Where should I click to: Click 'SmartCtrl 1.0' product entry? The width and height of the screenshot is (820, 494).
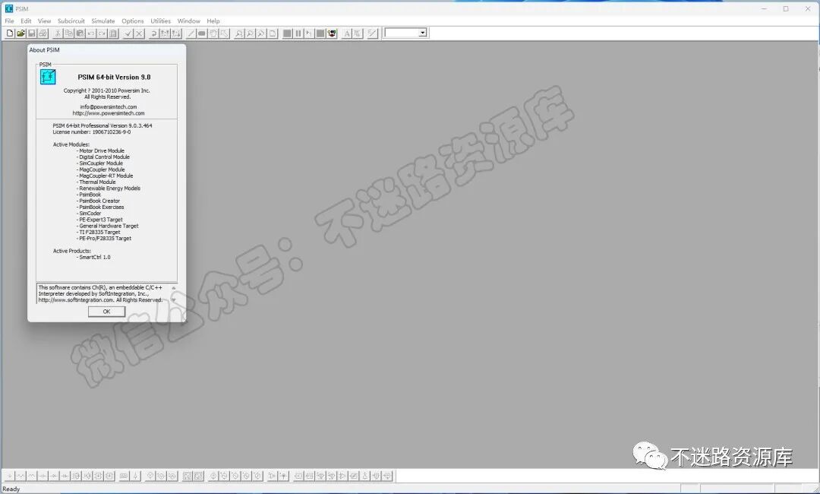tap(95, 258)
